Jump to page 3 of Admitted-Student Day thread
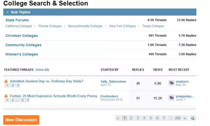210x126 pixels. tap(18, 85)
